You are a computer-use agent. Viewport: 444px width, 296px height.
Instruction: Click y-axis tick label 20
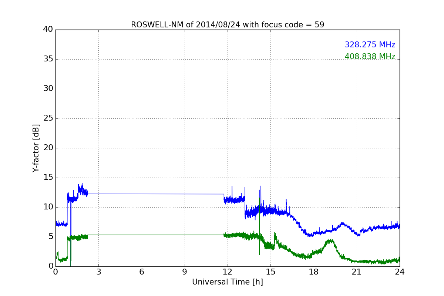tap(48, 148)
